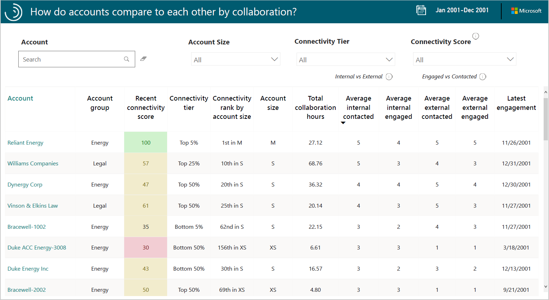Open the Connectivity Score dropdown

464,59
